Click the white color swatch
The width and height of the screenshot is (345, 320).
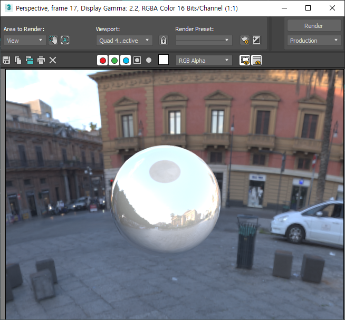(x=164, y=60)
